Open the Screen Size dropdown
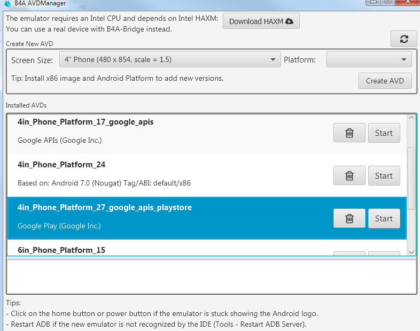The width and height of the screenshot is (420, 331). coord(170,59)
